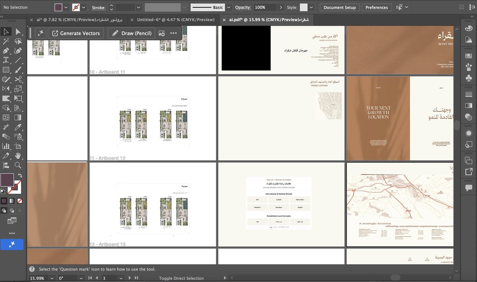Select the Pen tool
This screenshot has height=282, width=477.
(x=6, y=51)
